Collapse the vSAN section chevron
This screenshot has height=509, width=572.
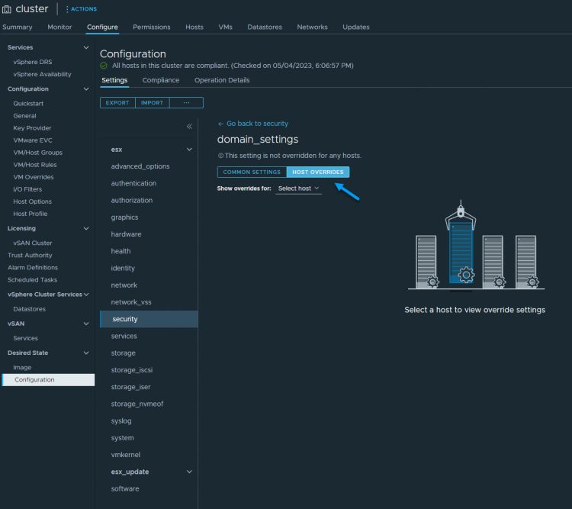pyautogui.click(x=86, y=324)
